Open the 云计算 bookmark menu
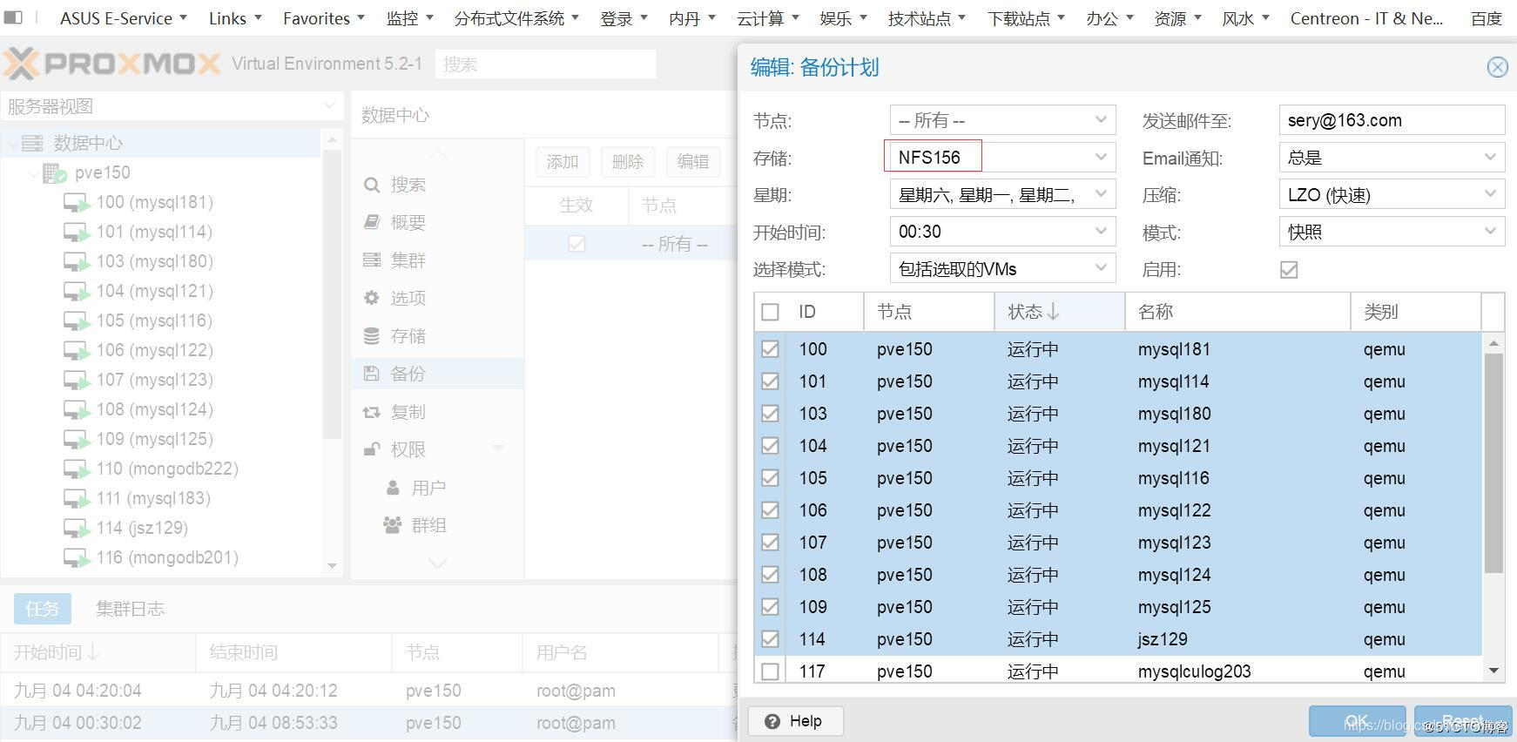Image resolution: width=1517 pixels, height=742 pixels. point(766,18)
